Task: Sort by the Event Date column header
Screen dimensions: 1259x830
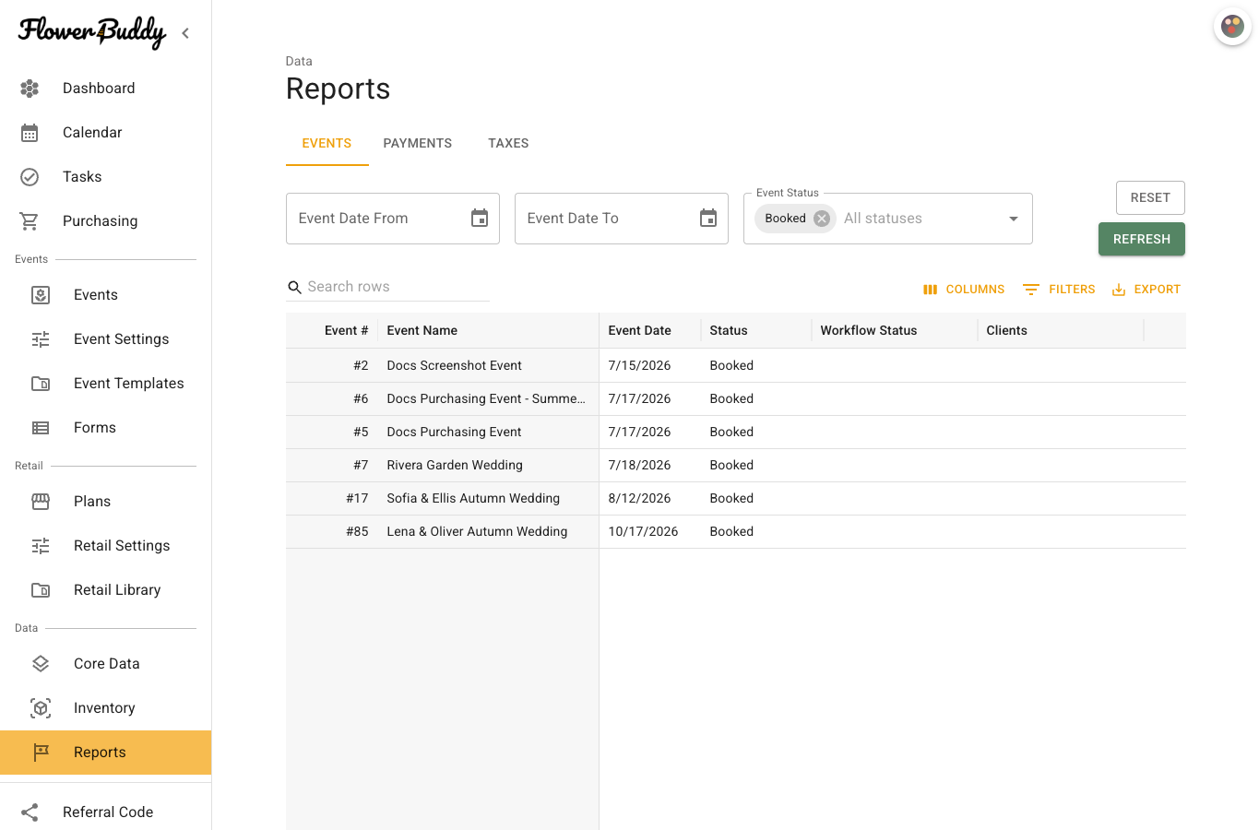Action: [650, 331]
